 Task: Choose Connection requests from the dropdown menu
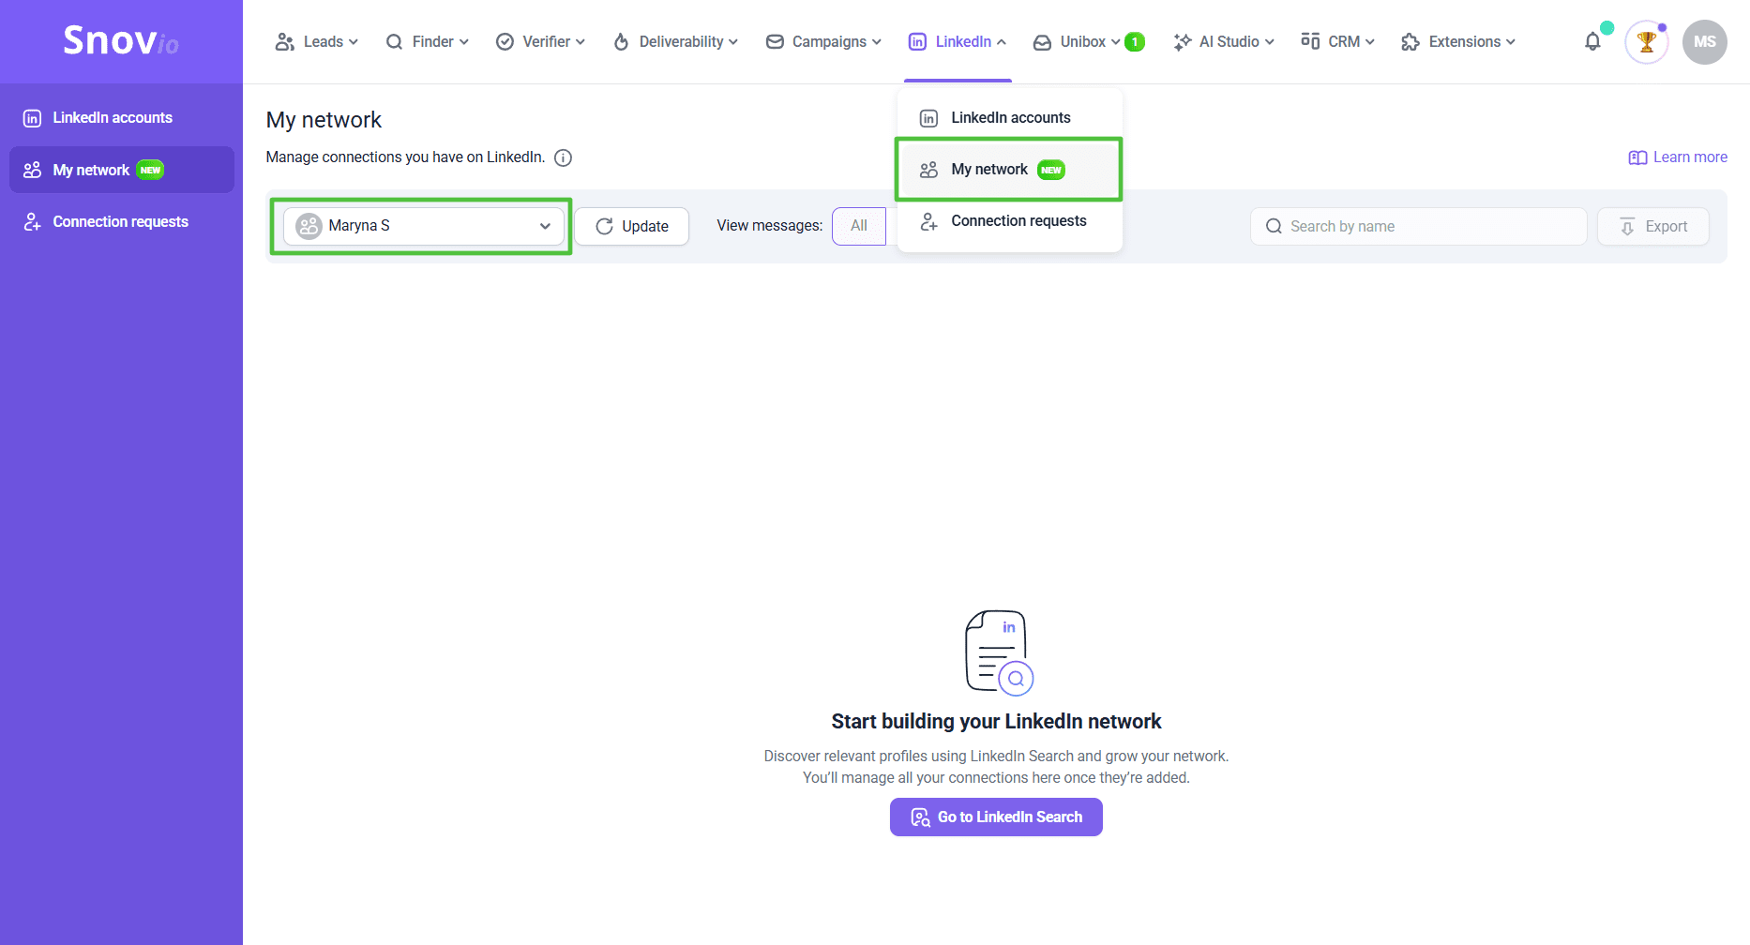pos(1018,221)
